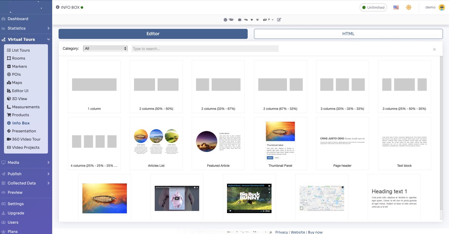
Task: Open Rooms in the sidebar
Action: (18, 58)
